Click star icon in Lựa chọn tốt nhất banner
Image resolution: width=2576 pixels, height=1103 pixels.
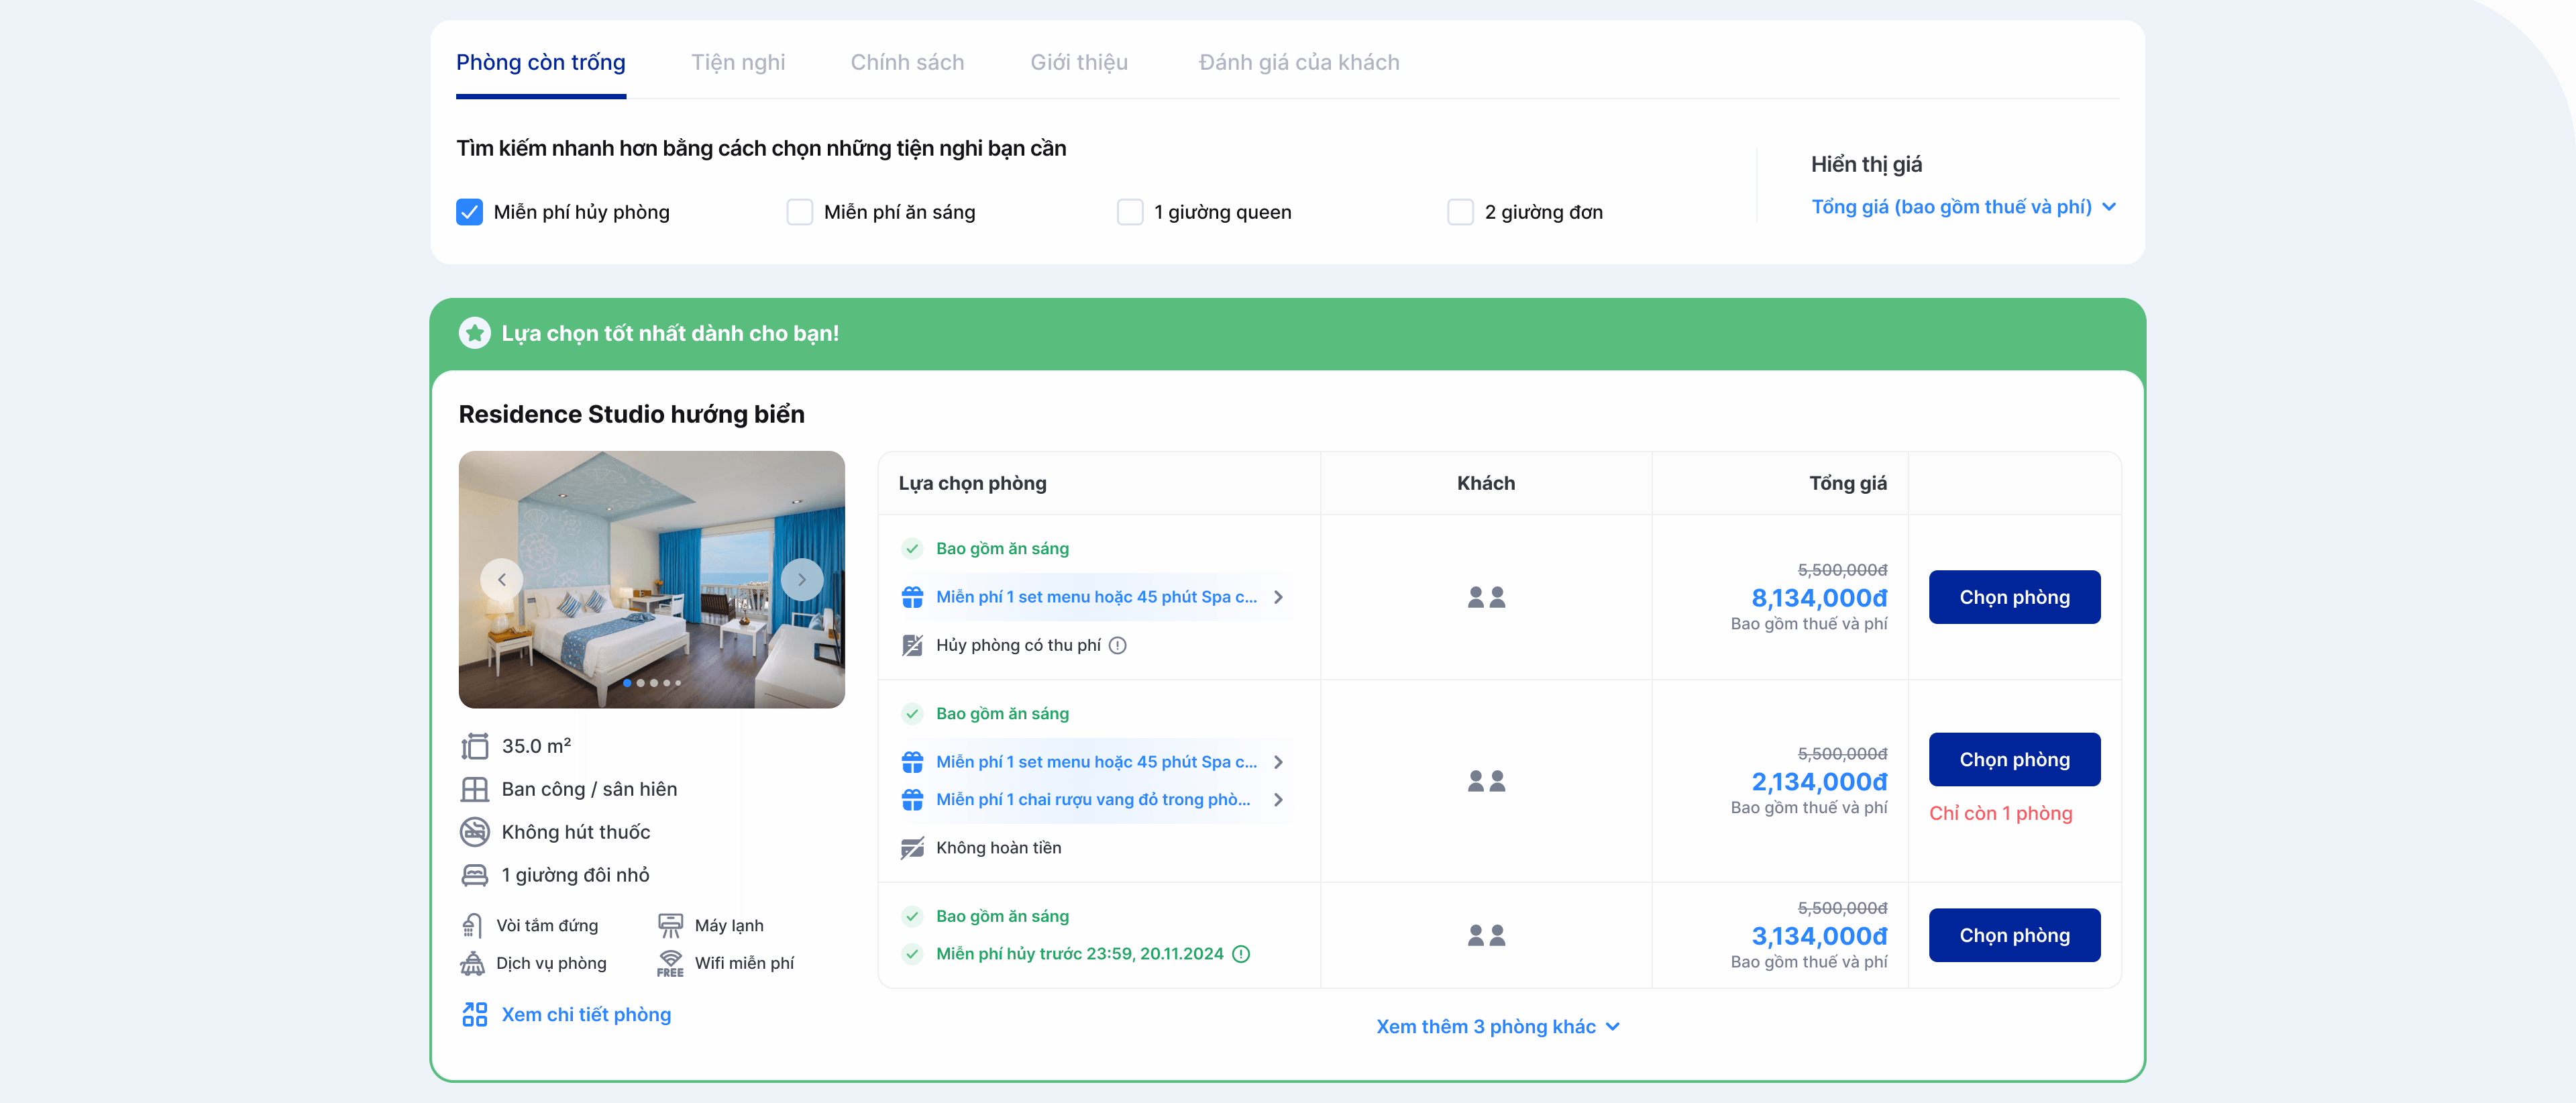pos(474,333)
